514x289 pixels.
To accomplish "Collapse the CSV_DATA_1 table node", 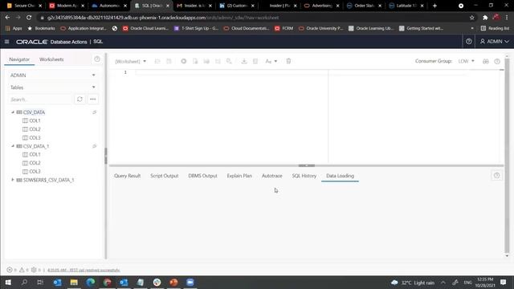I will [x=13, y=146].
